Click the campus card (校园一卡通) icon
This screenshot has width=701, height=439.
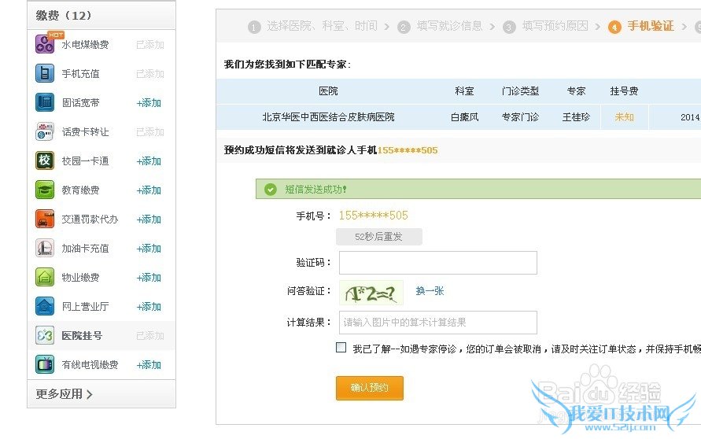45,160
